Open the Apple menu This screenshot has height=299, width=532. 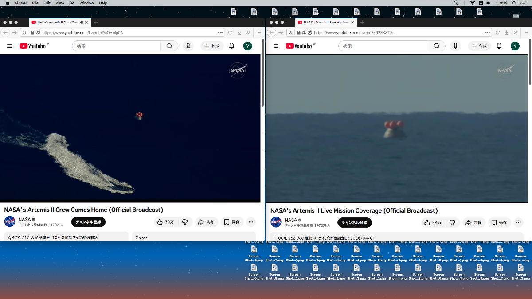click(8, 3)
